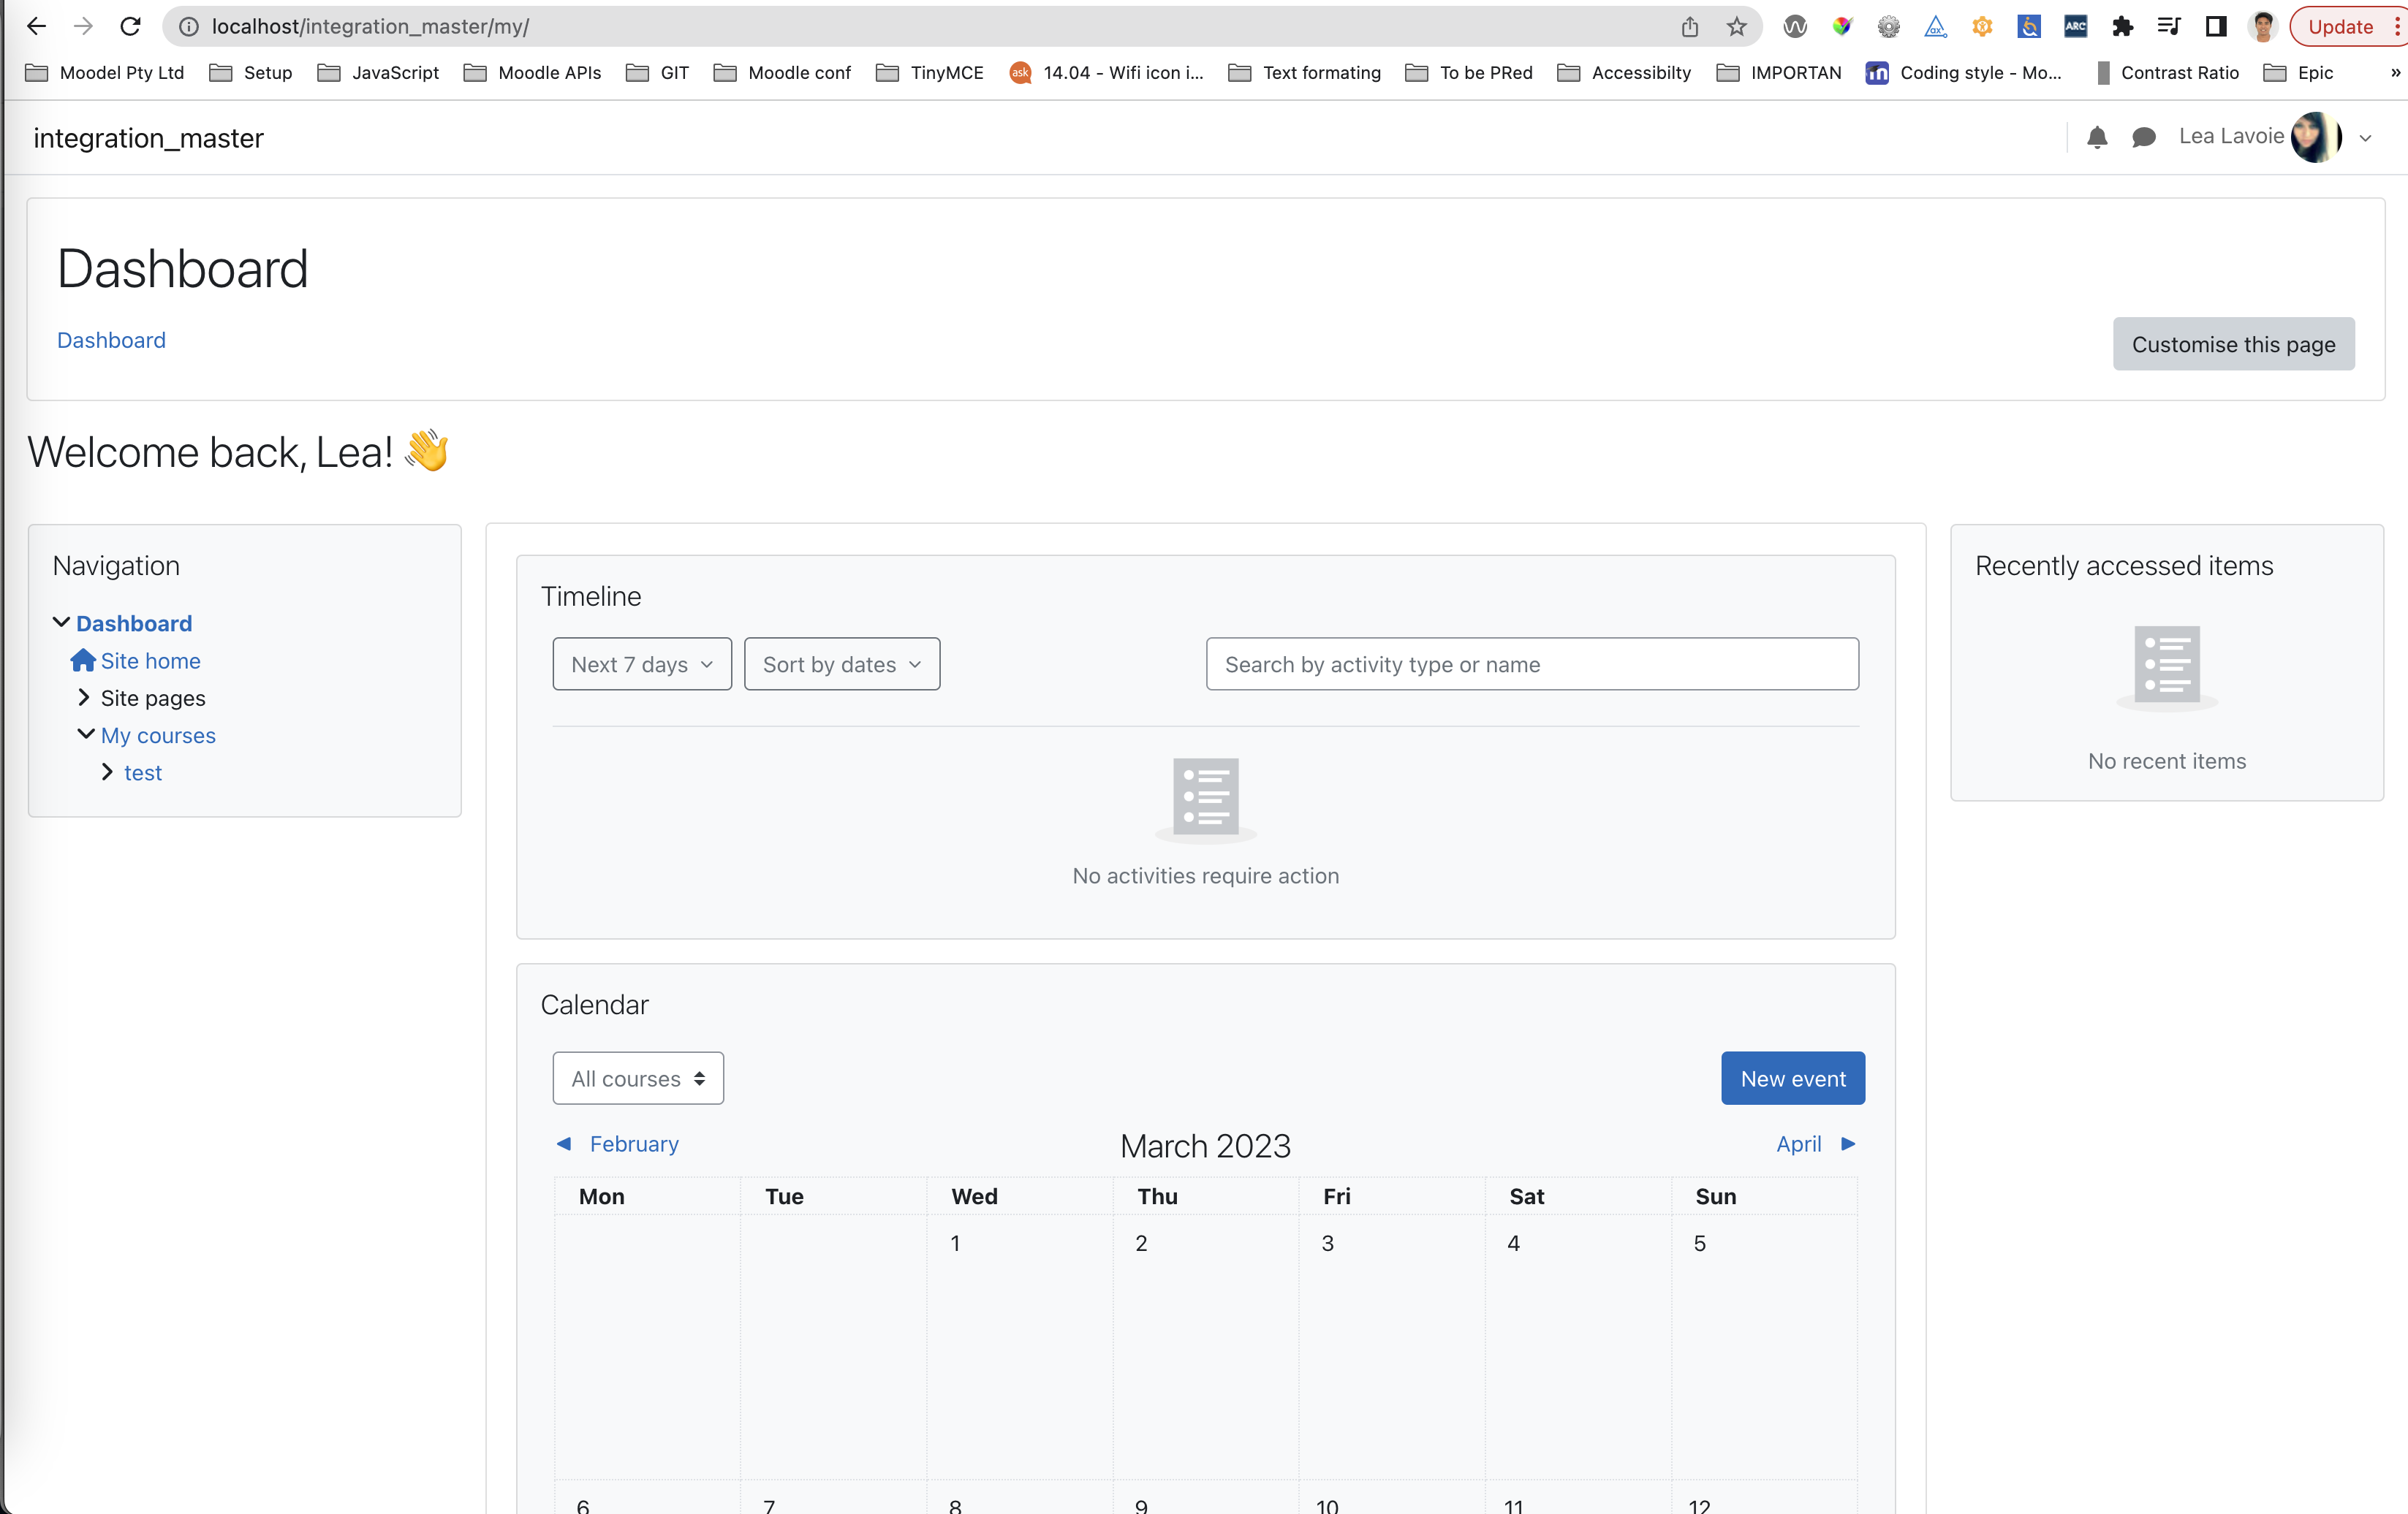Image resolution: width=2408 pixels, height=1514 pixels.
Task: Reload the page
Action: [x=130, y=26]
